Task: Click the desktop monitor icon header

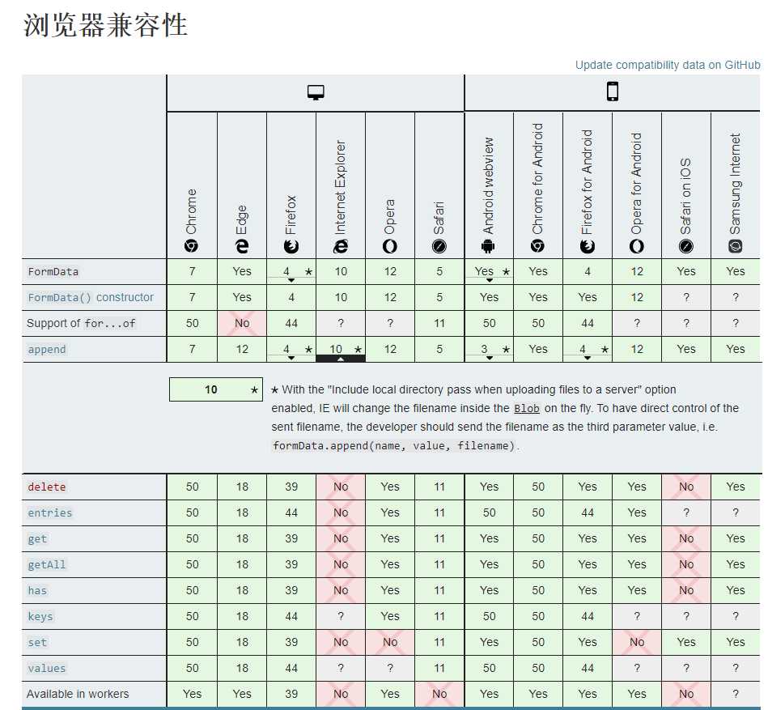Action: [316, 92]
